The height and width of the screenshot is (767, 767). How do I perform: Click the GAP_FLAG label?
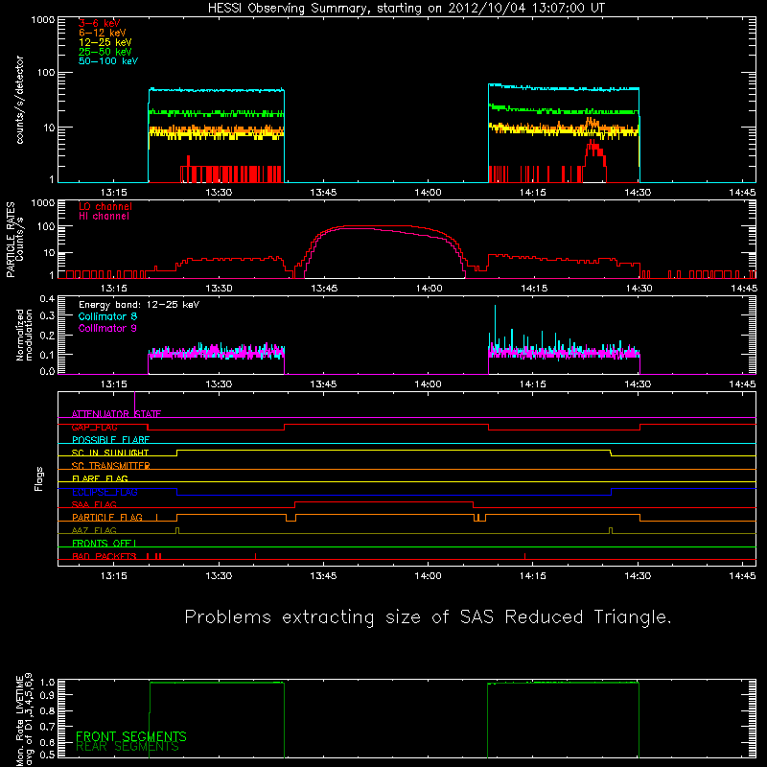[x=94, y=427]
